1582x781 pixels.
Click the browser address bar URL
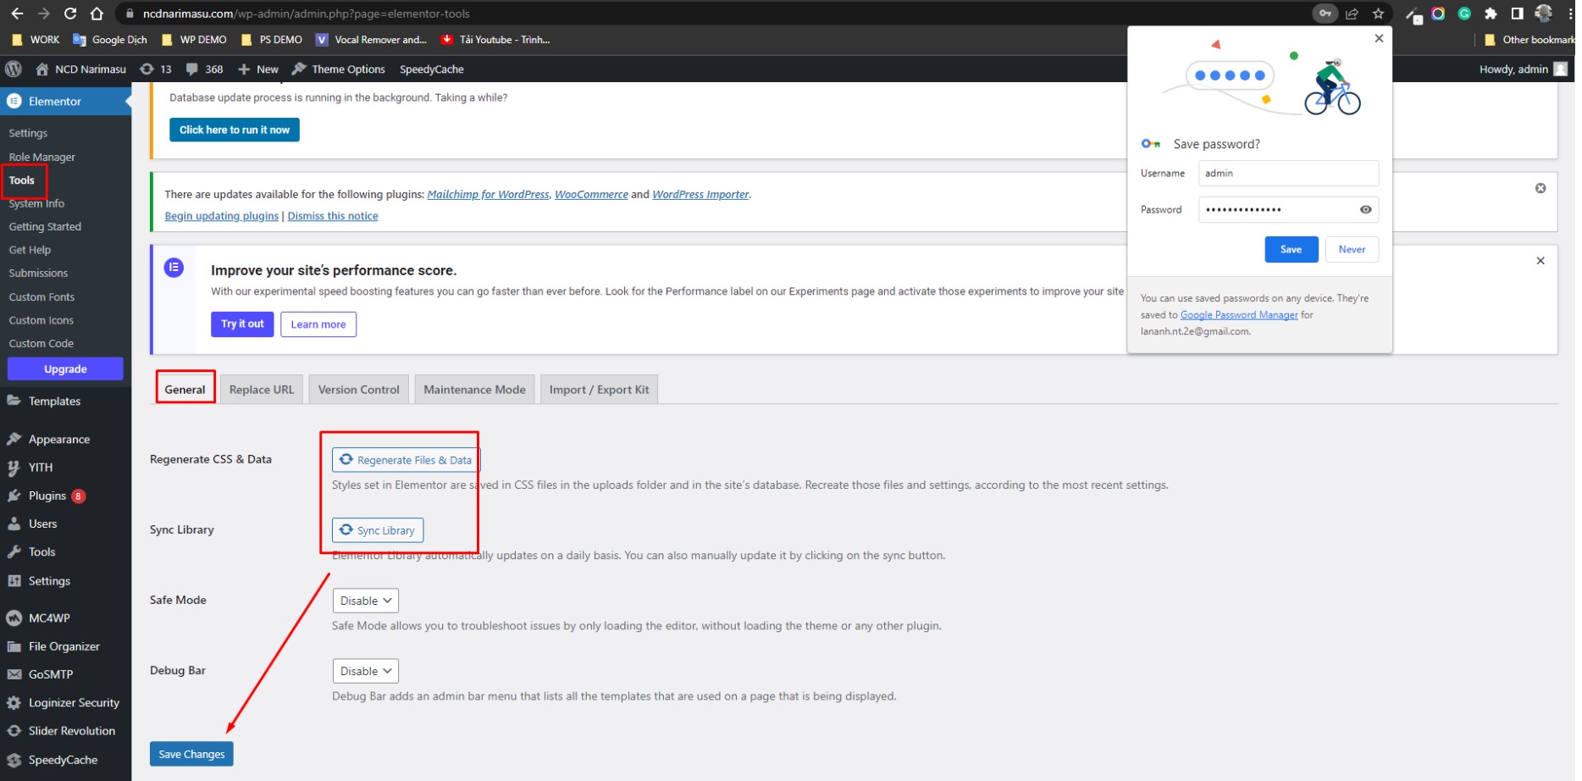[307, 14]
